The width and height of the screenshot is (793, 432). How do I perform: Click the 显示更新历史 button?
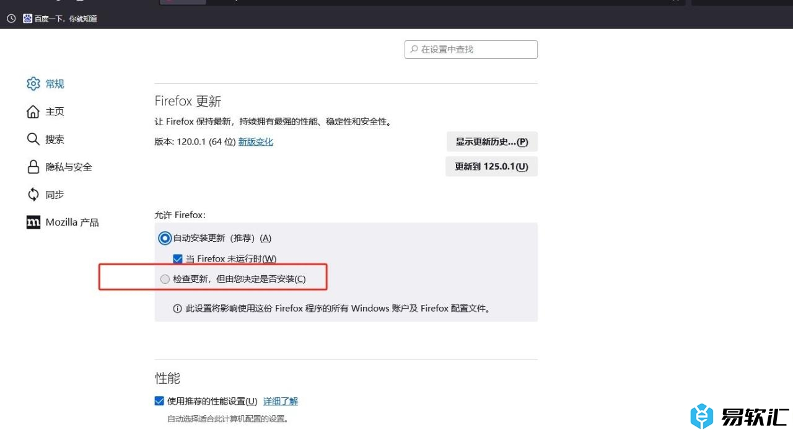point(492,141)
